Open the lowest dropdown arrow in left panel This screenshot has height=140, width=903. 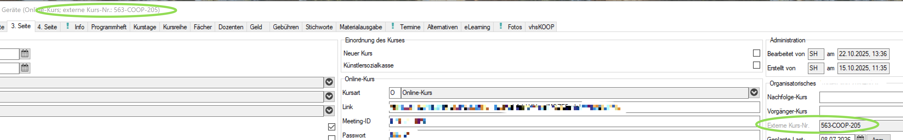coord(329,110)
